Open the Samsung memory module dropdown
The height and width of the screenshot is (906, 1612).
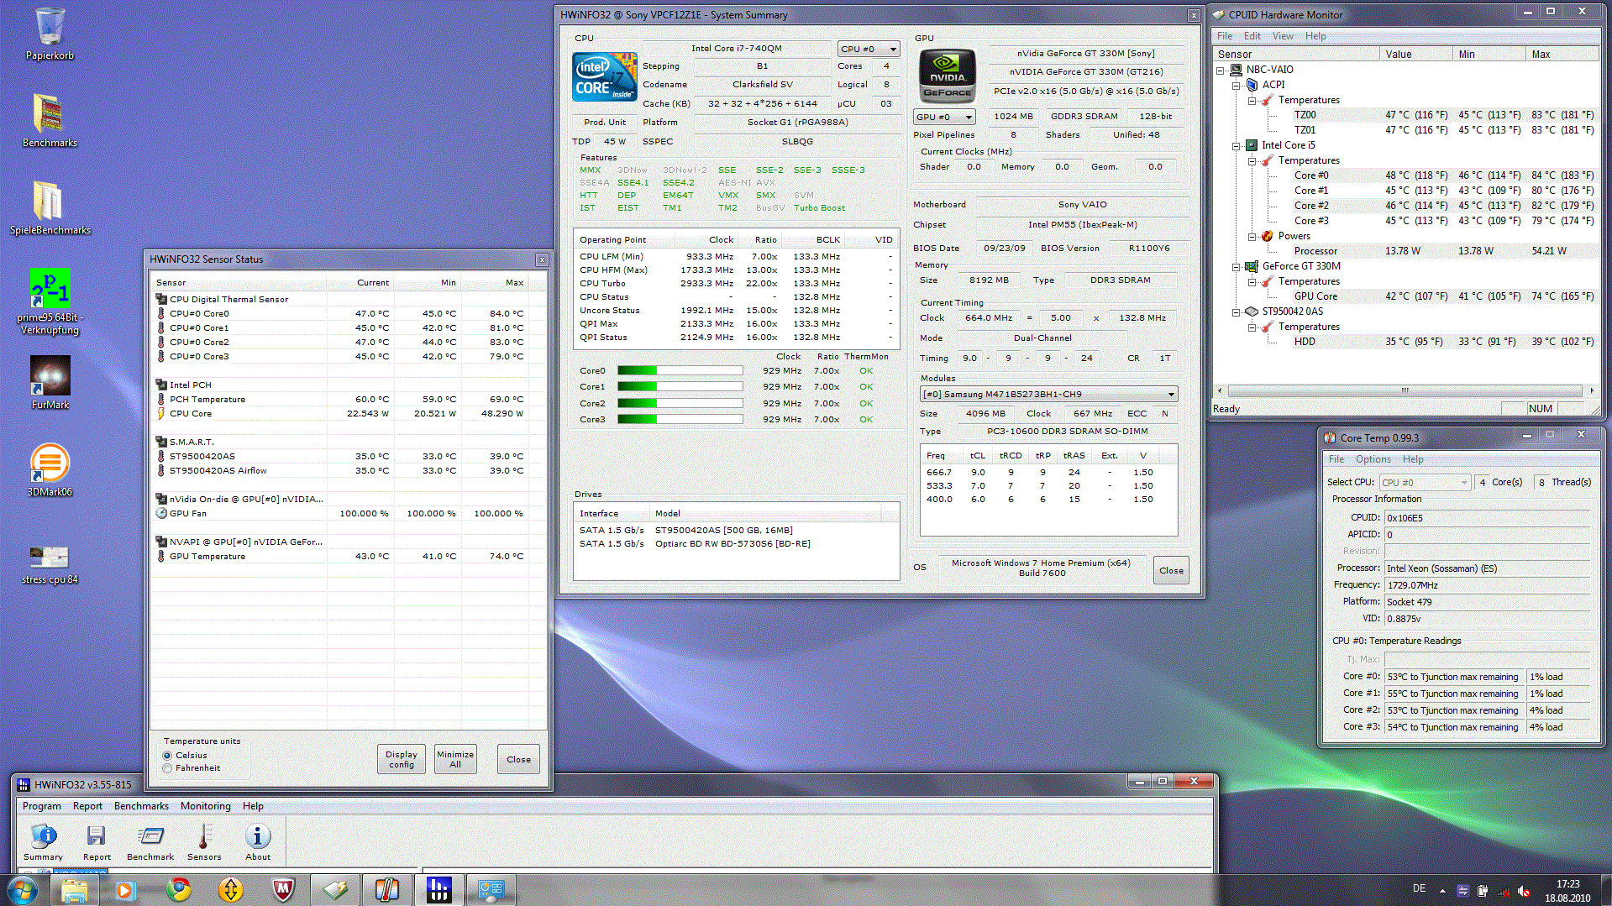point(1048,394)
